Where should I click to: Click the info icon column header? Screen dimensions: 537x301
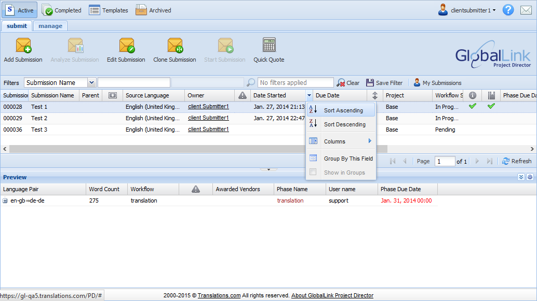[473, 95]
